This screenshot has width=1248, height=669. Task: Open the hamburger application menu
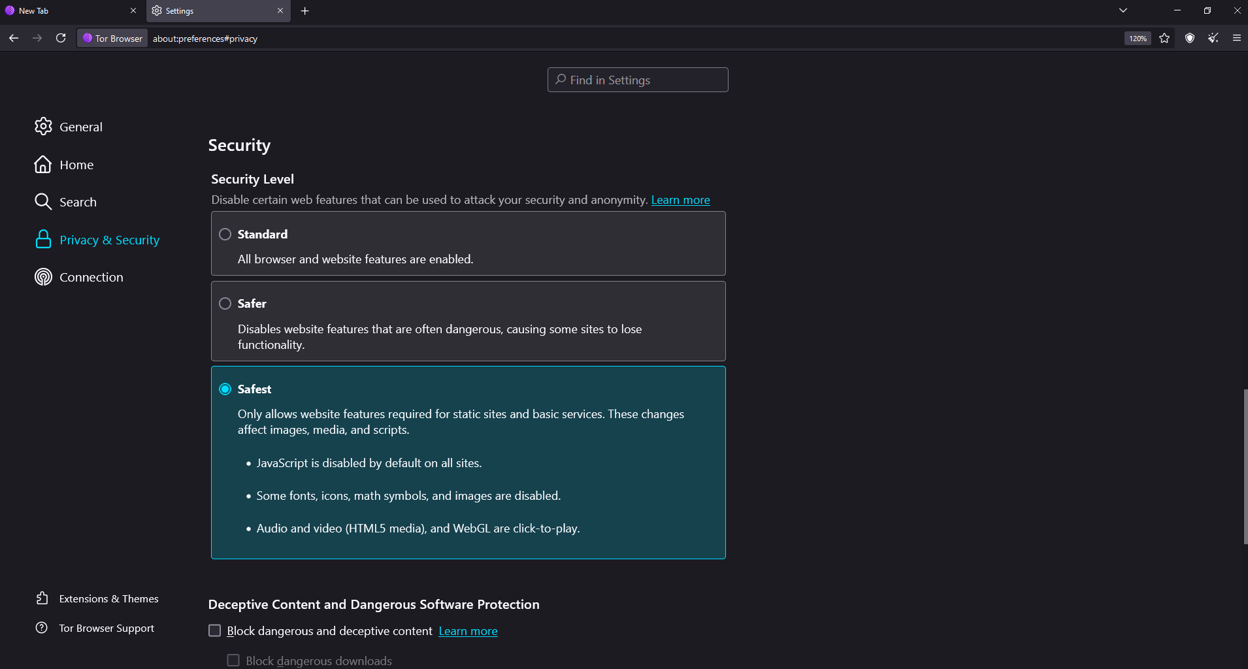coord(1236,39)
